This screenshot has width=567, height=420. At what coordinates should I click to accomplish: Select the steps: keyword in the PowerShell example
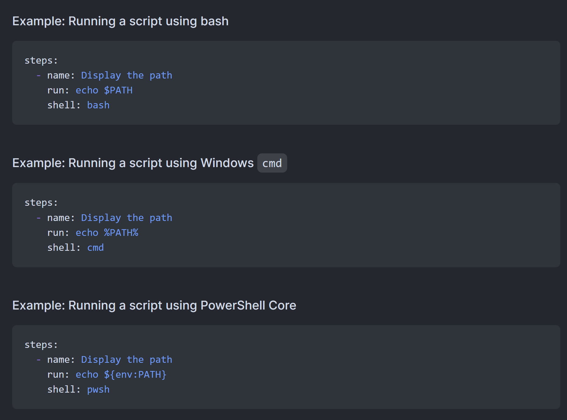[40, 344]
